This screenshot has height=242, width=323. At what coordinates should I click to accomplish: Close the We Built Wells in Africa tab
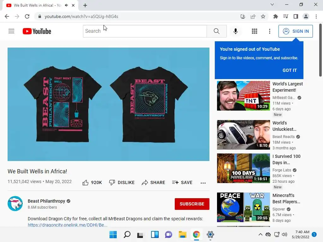(x=73, y=5)
